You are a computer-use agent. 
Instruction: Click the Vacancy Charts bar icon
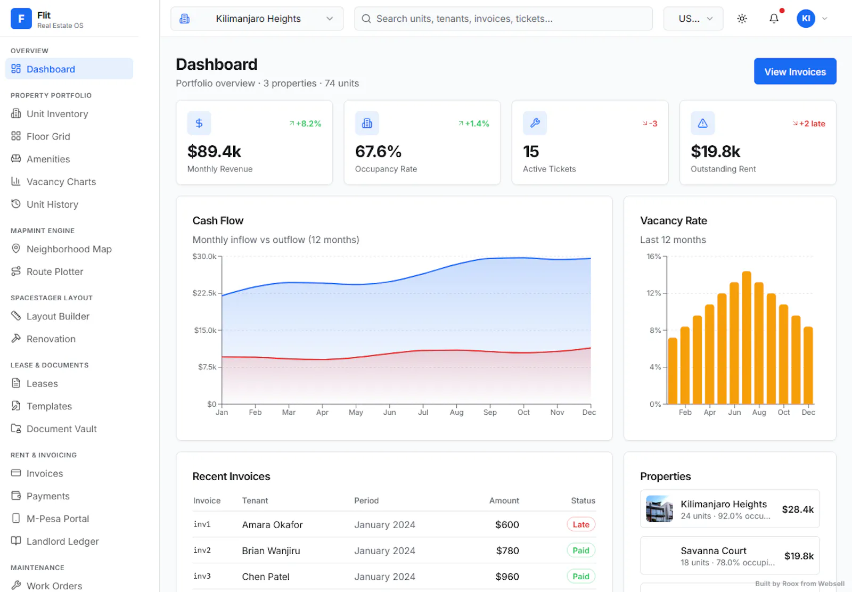(x=16, y=182)
